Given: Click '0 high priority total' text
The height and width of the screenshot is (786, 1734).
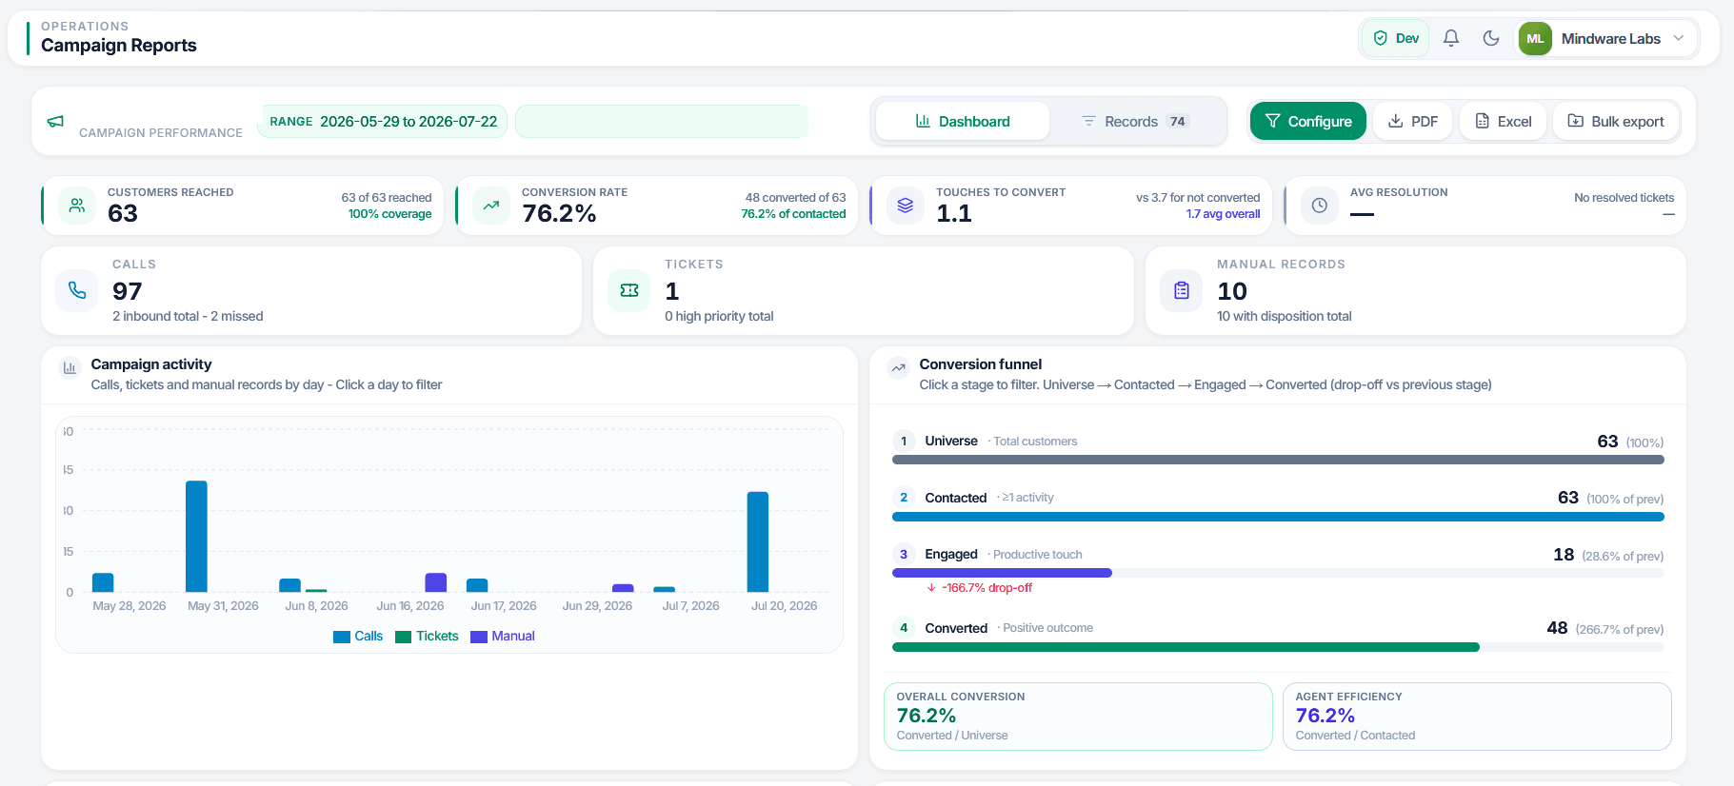Looking at the screenshot, I should coord(719,316).
